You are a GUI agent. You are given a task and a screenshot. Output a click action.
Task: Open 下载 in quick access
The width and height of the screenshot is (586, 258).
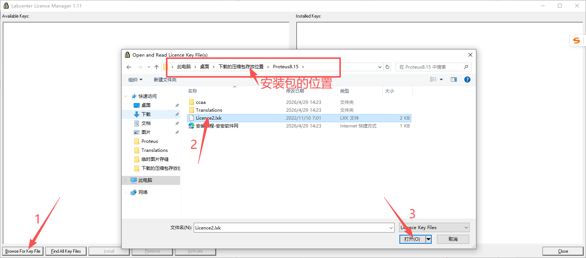[x=146, y=114]
